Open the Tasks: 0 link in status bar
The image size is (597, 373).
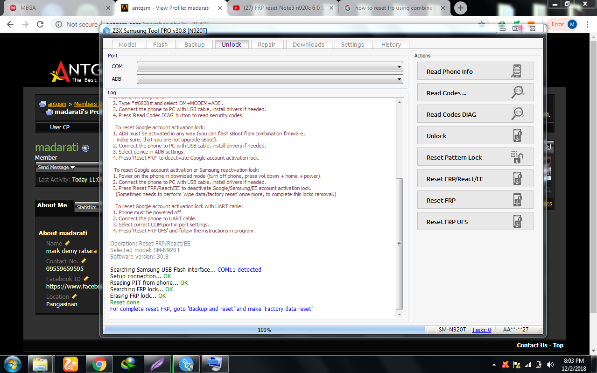tap(481, 330)
